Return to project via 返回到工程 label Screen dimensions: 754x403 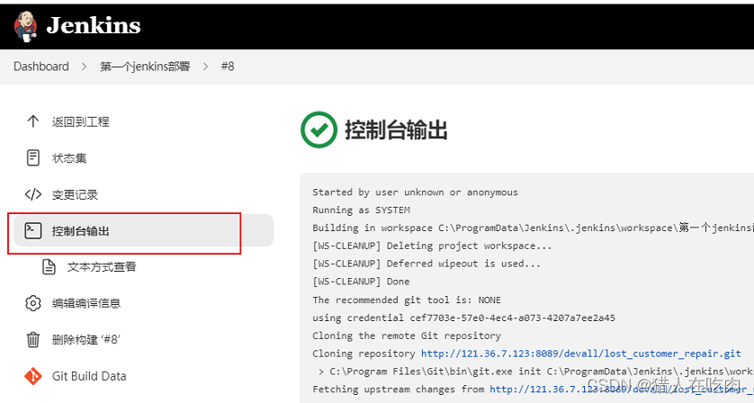click(81, 121)
